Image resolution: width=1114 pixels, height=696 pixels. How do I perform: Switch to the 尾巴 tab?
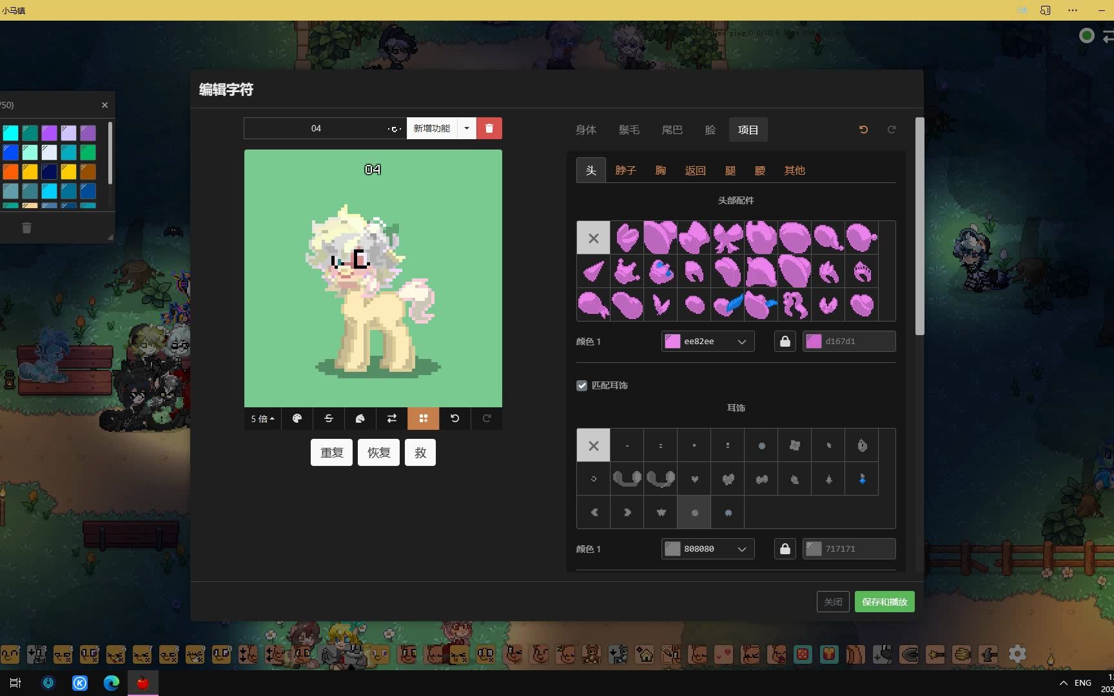[672, 130]
